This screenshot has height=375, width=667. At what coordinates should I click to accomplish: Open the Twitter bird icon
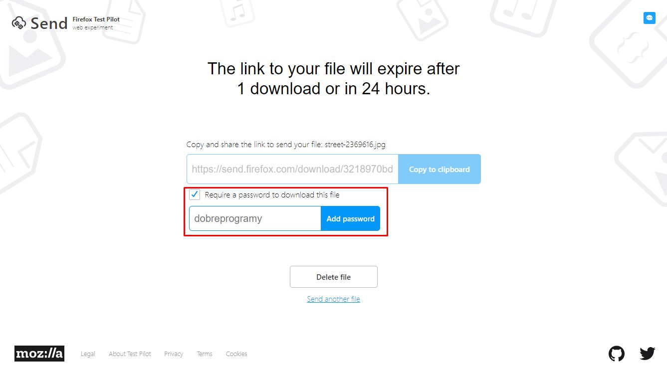click(x=647, y=354)
